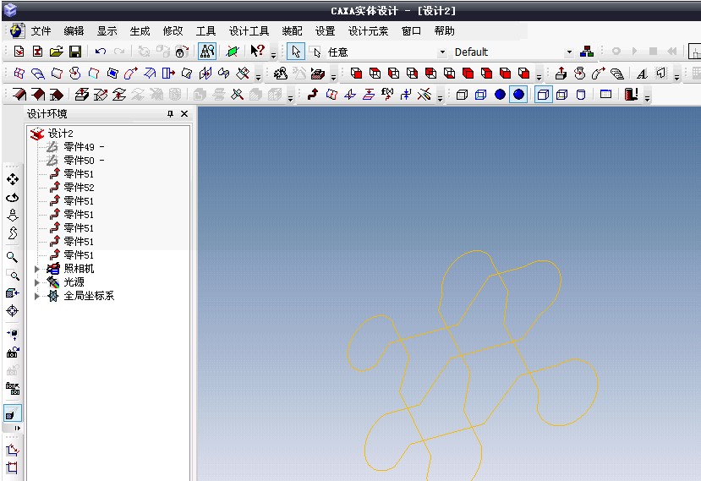Open the Default configuration dropdown
This screenshot has height=481, width=701.
click(x=569, y=52)
